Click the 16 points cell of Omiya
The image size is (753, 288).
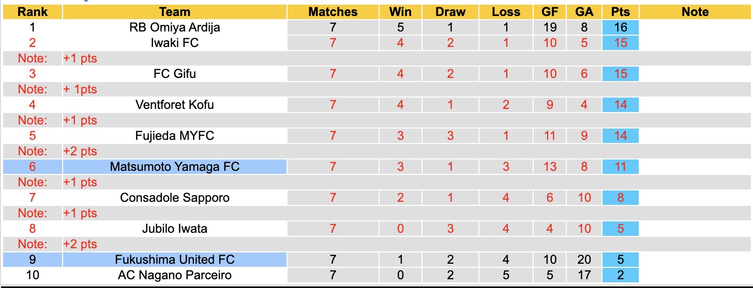coord(620,27)
